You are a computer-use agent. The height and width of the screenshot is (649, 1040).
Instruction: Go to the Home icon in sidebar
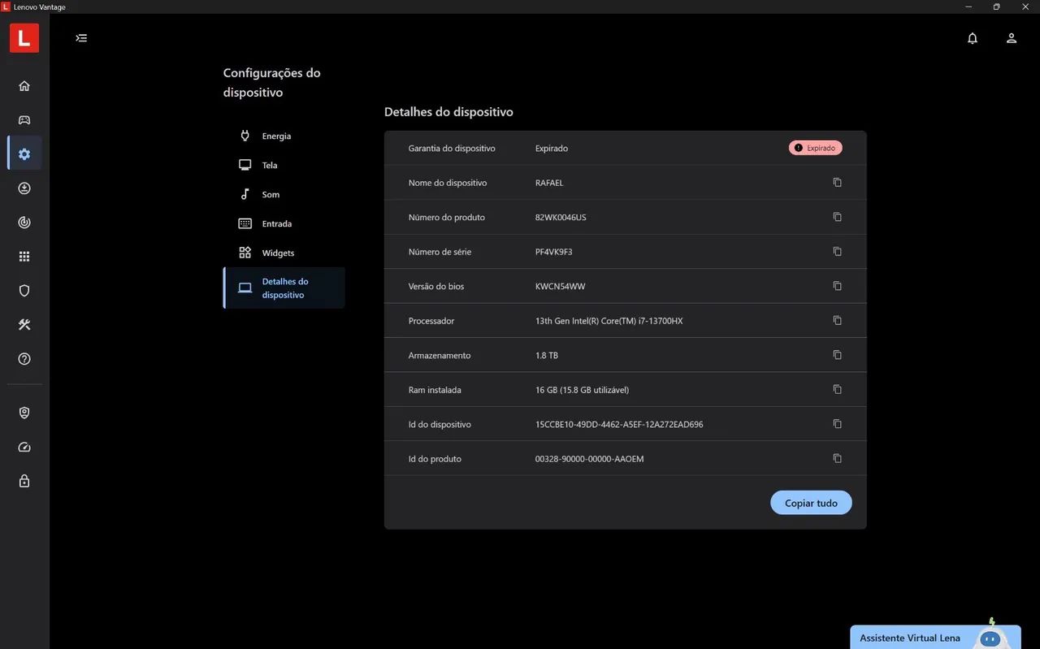tap(24, 86)
